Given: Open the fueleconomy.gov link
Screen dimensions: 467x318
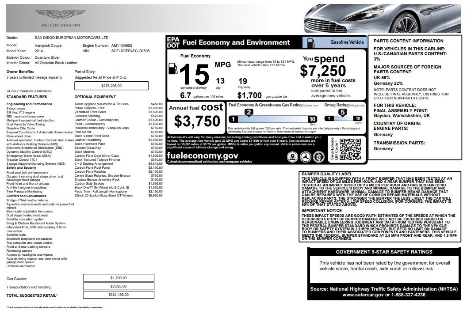Looking at the screenshot, I should click(203, 155).
